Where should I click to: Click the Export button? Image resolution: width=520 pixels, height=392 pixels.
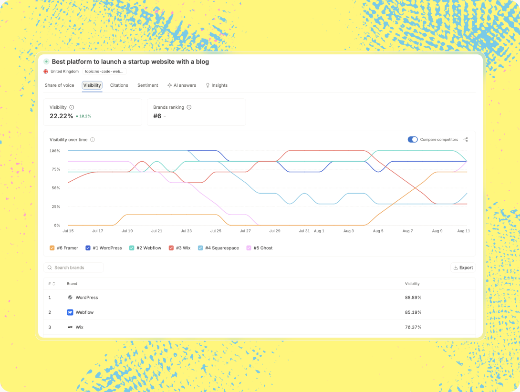(463, 268)
